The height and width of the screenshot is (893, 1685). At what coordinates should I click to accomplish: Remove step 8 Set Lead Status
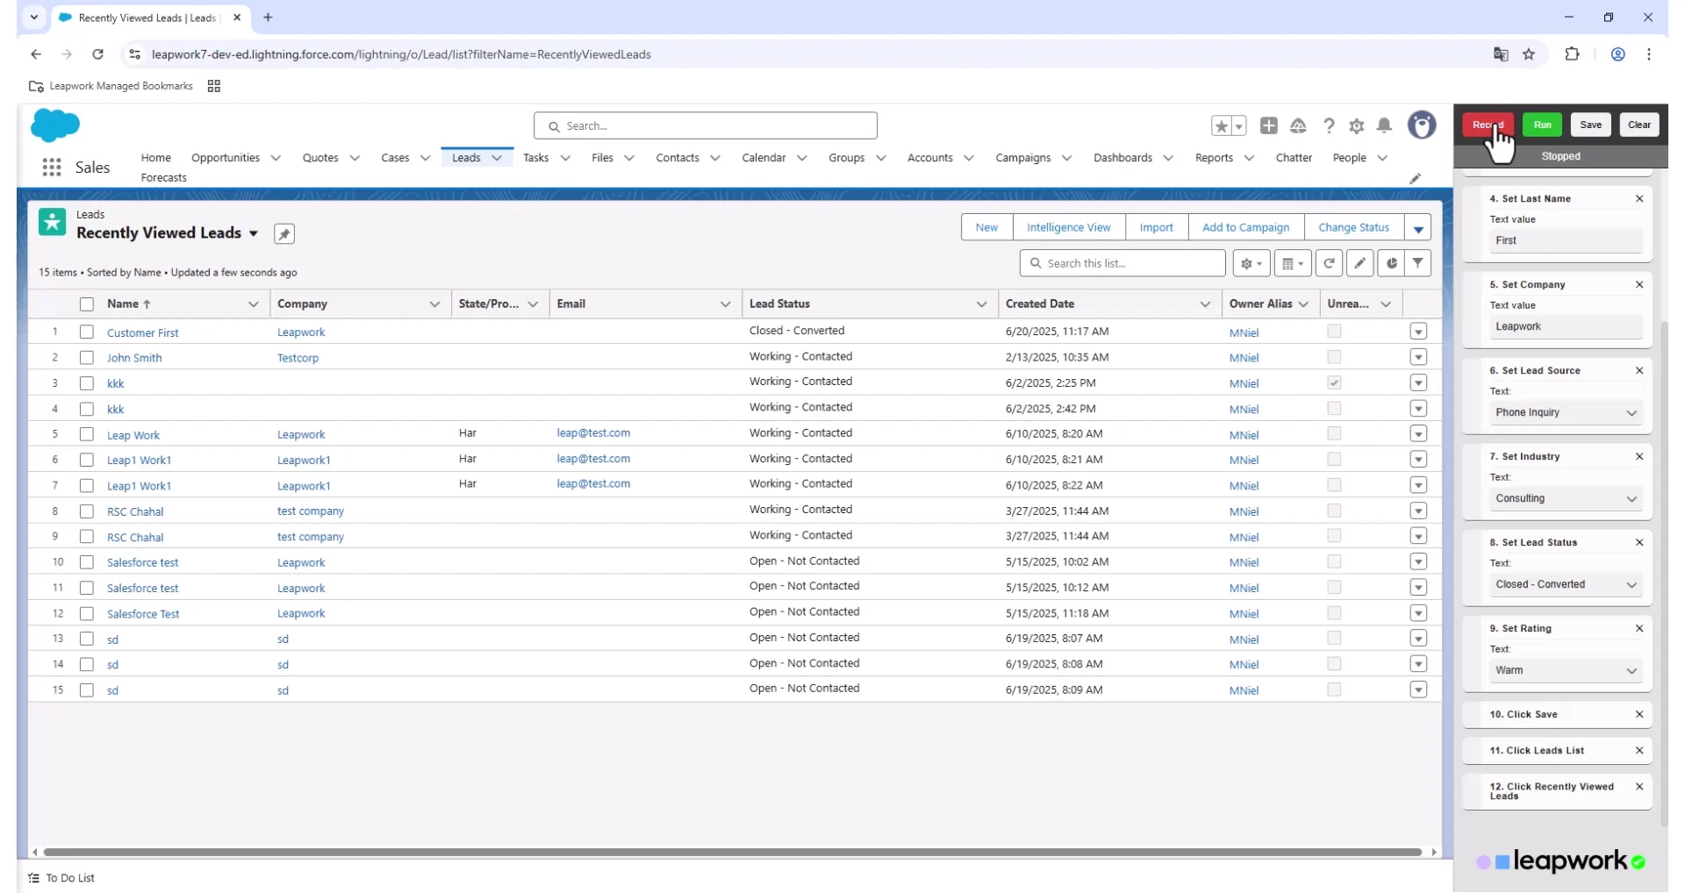pyautogui.click(x=1638, y=543)
